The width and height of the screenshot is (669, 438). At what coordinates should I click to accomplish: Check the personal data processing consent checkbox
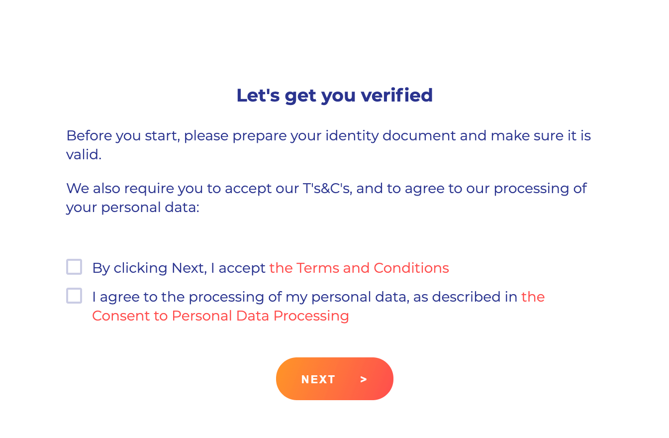click(x=74, y=296)
